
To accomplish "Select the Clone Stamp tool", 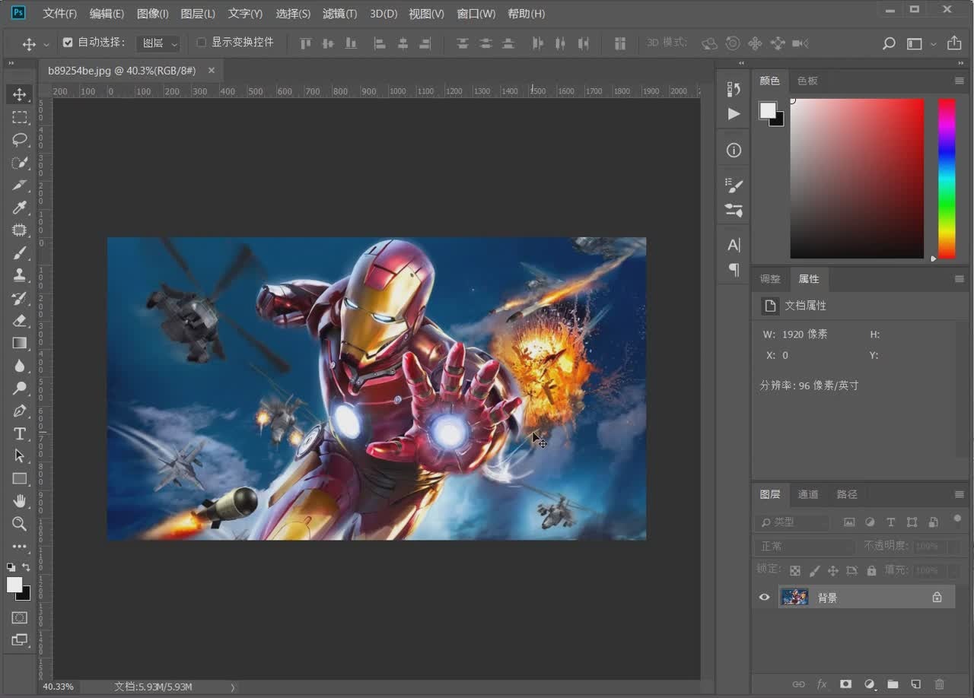I will [20, 275].
